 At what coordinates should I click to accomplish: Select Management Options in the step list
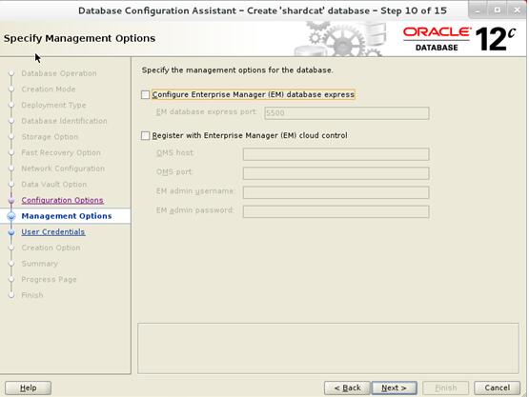[67, 216]
